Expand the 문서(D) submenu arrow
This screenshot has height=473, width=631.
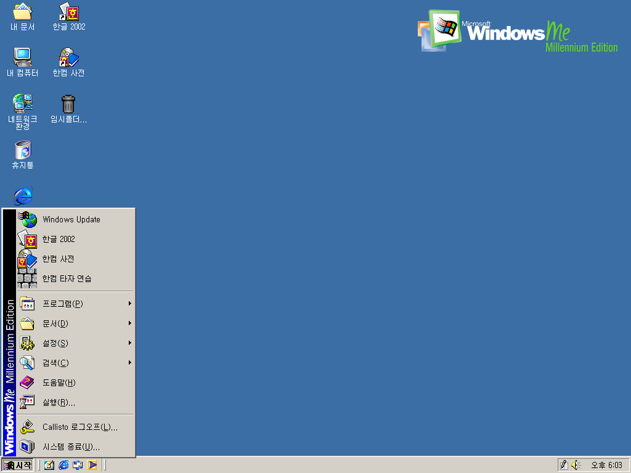pos(129,323)
